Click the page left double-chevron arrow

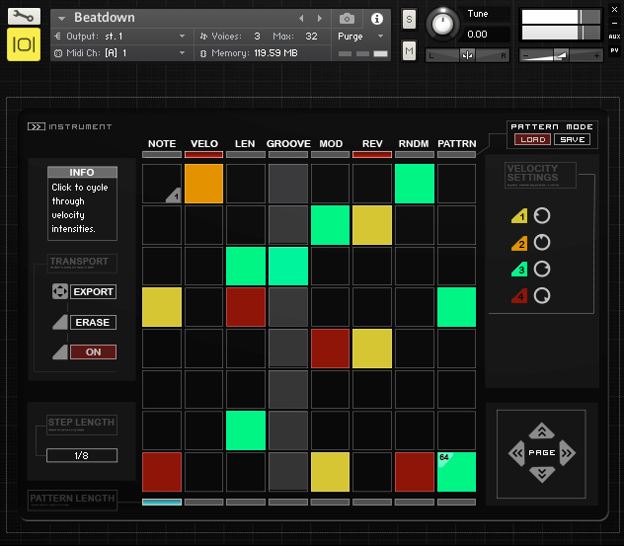(x=515, y=453)
